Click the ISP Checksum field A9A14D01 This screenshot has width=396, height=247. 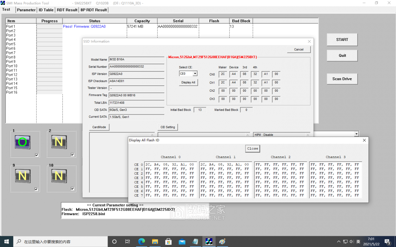coord(137,81)
